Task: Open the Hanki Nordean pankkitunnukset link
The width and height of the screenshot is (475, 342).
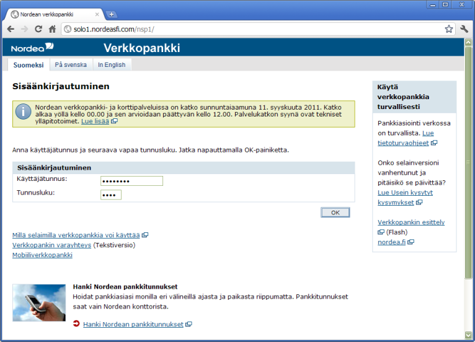Action: coord(133,324)
